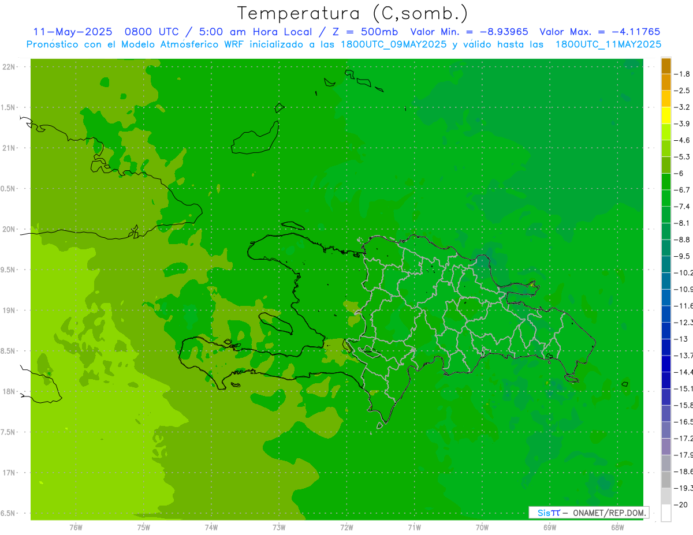Click the latitude label "20N"
693x535 pixels.
(x=10, y=229)
